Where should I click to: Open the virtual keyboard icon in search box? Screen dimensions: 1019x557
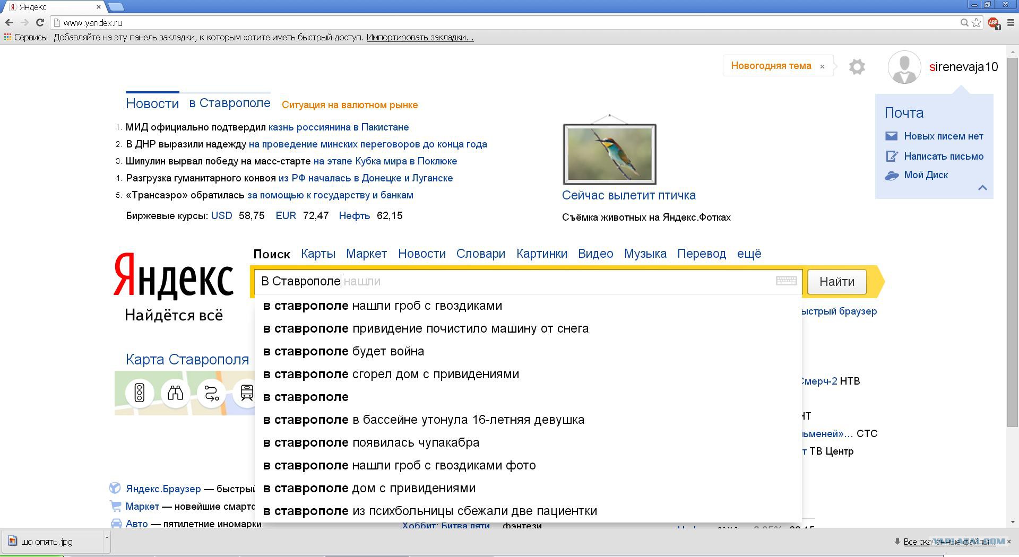(786, 281)
